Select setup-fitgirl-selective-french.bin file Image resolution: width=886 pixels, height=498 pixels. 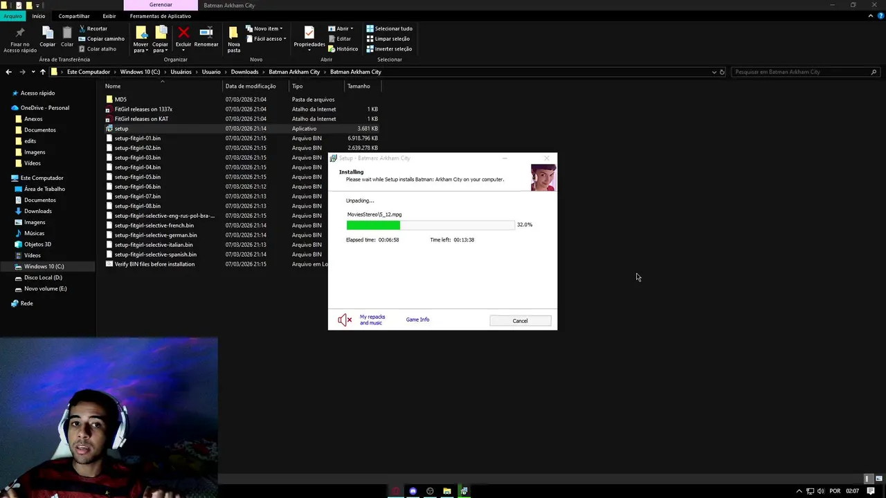154,225
